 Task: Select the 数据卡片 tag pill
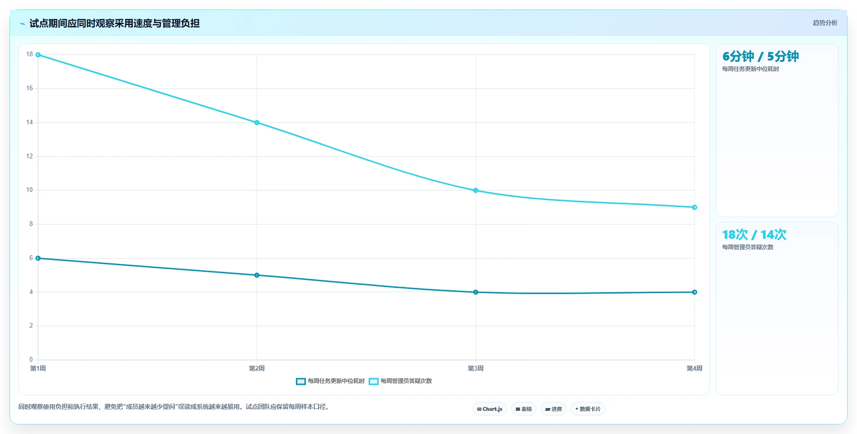point(588,409)
